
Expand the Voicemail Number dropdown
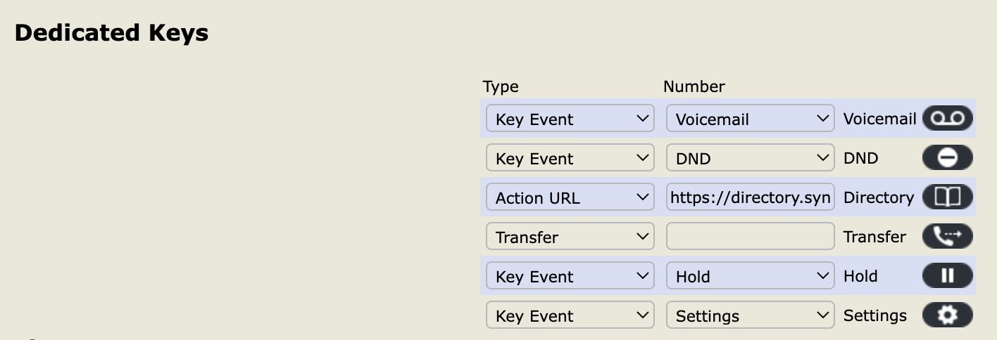click(750, 119)
